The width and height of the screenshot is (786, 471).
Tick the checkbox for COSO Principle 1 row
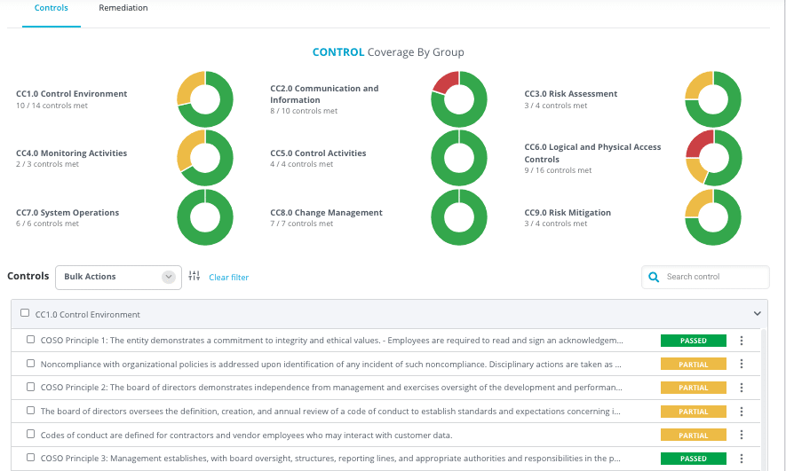click(30, 340)
